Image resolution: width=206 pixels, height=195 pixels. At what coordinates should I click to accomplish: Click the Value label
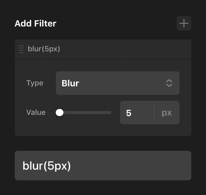pos(36,112)
